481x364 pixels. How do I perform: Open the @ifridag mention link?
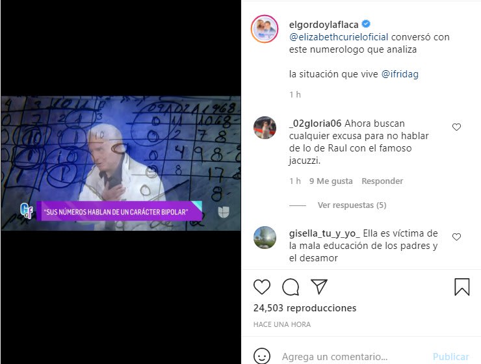coord(400,74)
